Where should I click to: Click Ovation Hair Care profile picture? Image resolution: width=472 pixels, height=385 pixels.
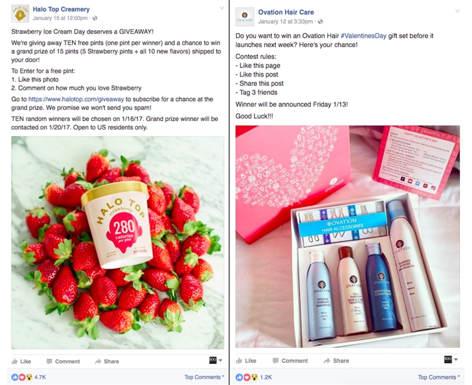click(x=244, y=17)
